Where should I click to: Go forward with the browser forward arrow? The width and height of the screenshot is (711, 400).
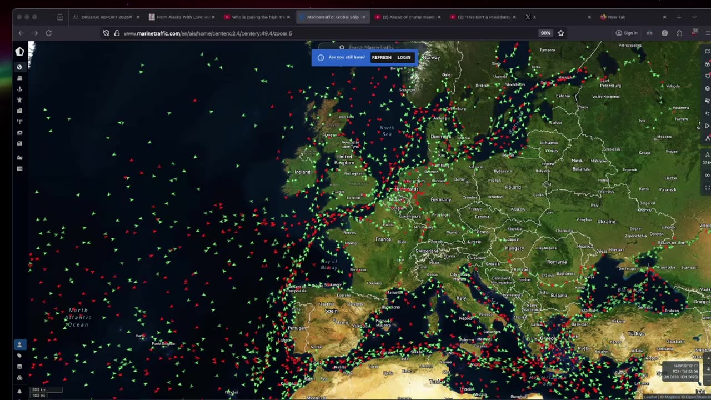point(34,33)
